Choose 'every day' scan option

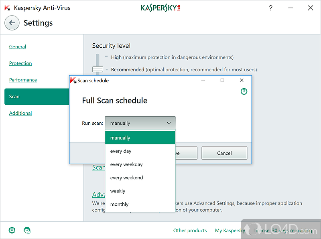tap(140, 151)
